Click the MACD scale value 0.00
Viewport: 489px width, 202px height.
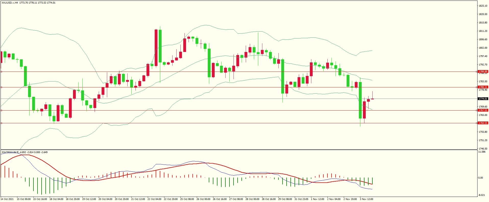(481, 178)
